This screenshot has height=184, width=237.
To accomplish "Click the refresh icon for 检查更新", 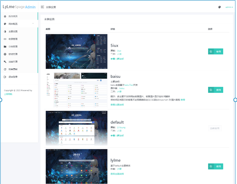I will (x=5, y=69).
